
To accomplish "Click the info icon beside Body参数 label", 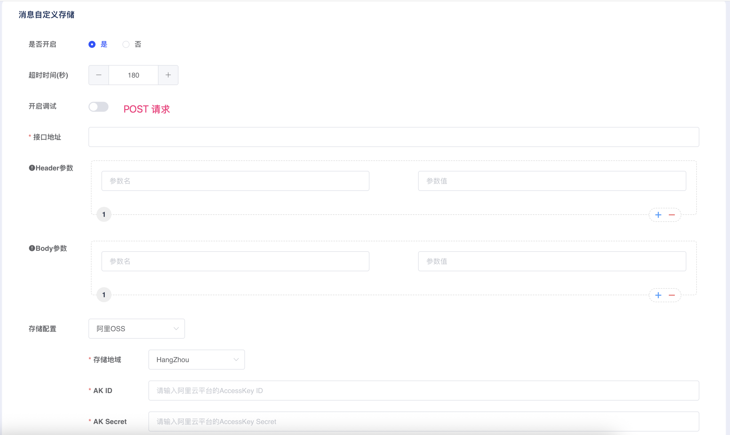I will click(32, 248).
